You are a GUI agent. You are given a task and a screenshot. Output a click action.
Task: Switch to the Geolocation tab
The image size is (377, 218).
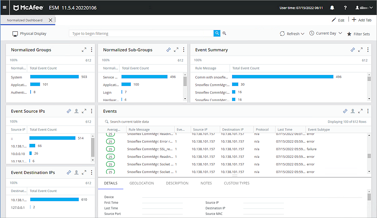[141, 183]
